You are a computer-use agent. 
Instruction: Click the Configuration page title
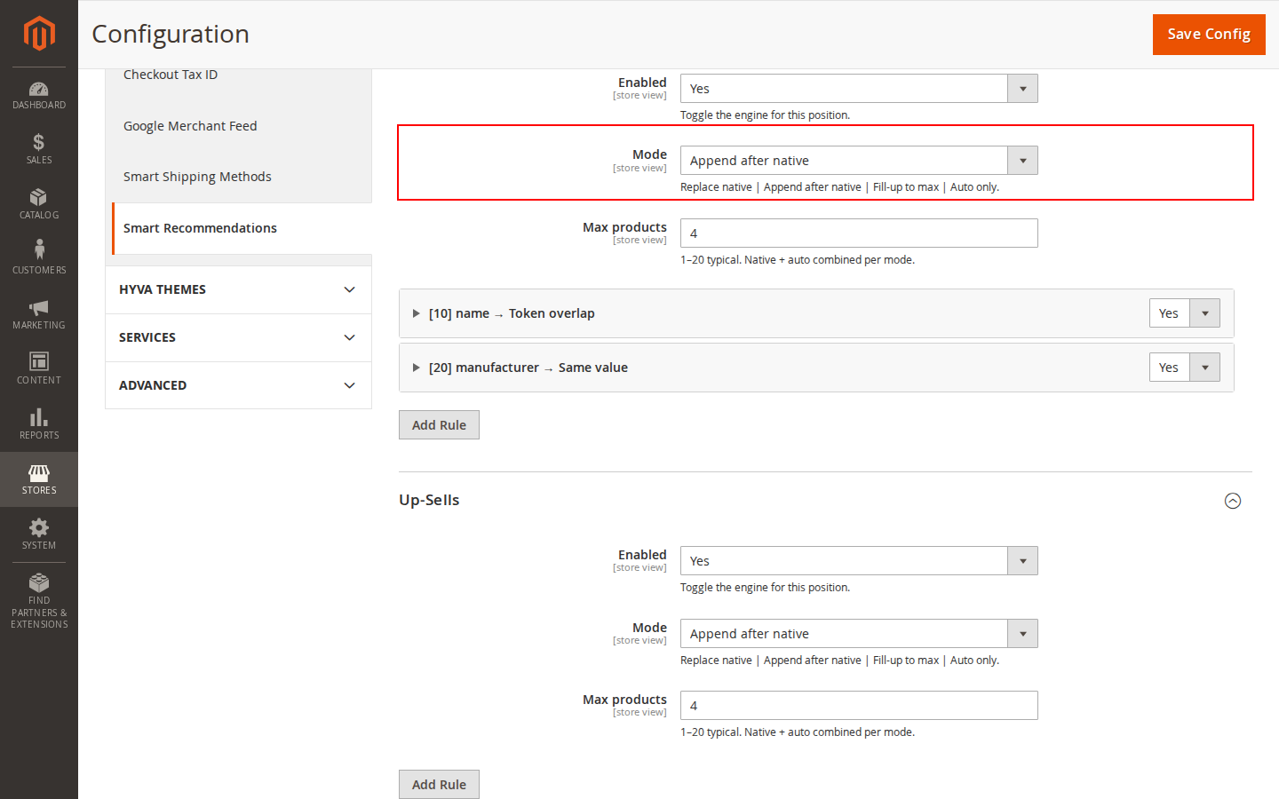tap(171, 34)
